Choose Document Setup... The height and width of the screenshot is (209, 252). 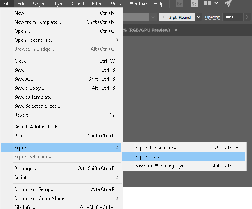61,189
